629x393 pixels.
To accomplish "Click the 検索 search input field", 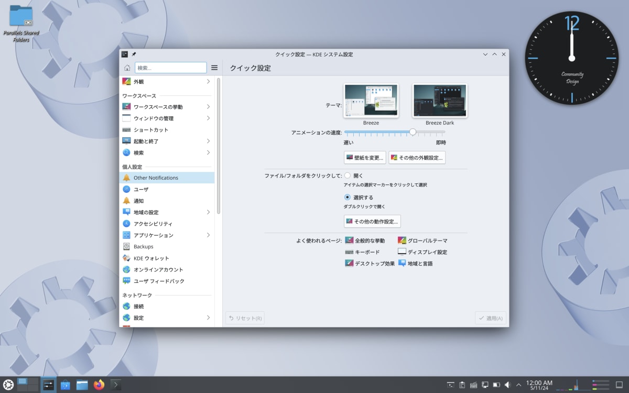I will click(171, 68).
